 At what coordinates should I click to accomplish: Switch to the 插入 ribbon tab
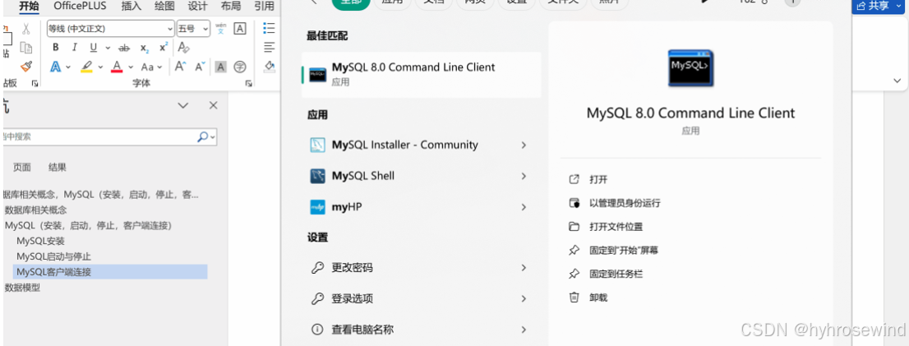coord(132,7)
